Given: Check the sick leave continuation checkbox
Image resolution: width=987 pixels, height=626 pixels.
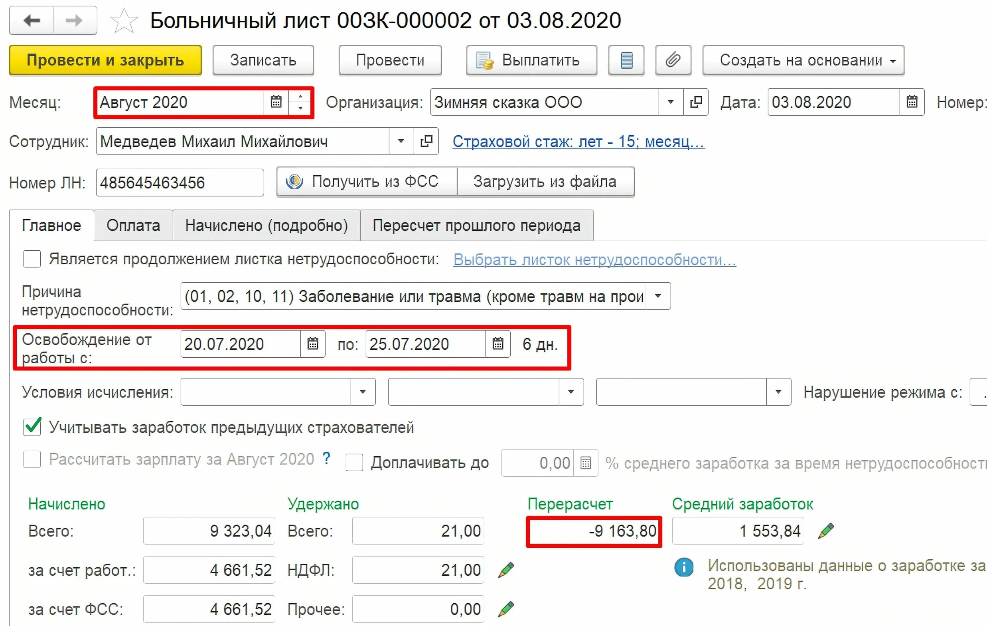Looking at the screenshot, I should 32,259.
